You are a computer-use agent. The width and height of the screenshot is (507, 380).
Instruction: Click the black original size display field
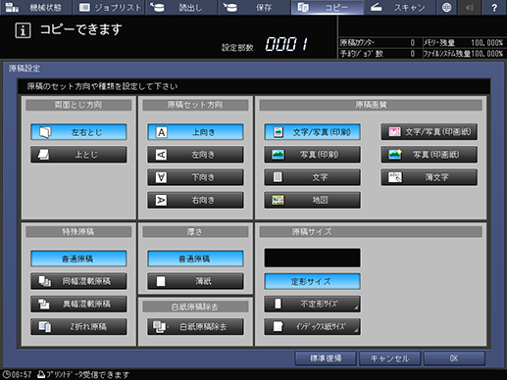pyautogui.click(x=312, y=258)
